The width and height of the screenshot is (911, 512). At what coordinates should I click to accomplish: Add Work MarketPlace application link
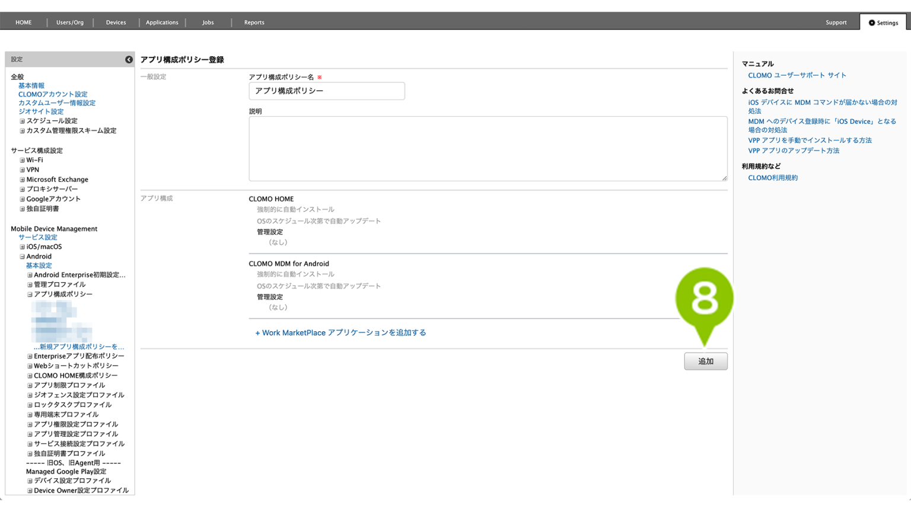tap(340, 333)
